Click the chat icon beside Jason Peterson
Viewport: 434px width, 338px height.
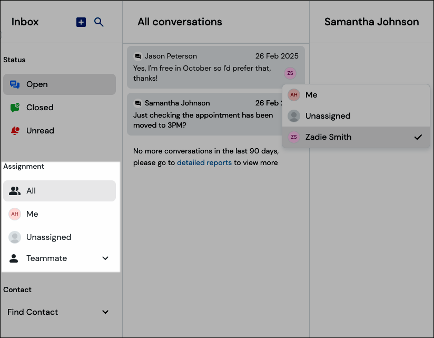coord(137,56)
